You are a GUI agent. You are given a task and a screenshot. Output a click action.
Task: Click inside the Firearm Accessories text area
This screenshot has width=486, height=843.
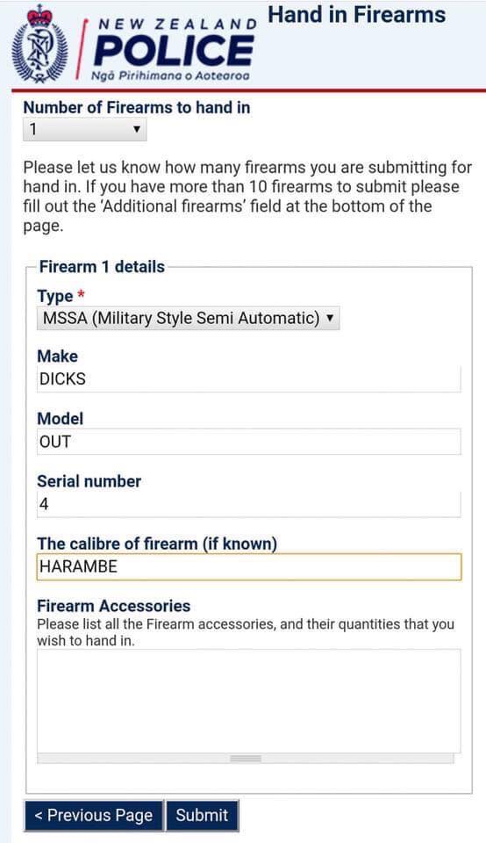[248, 701]
